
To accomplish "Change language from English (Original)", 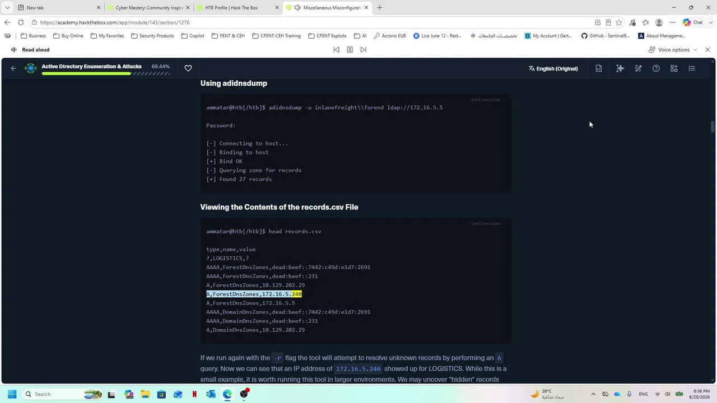I will [x=553, y=68].
